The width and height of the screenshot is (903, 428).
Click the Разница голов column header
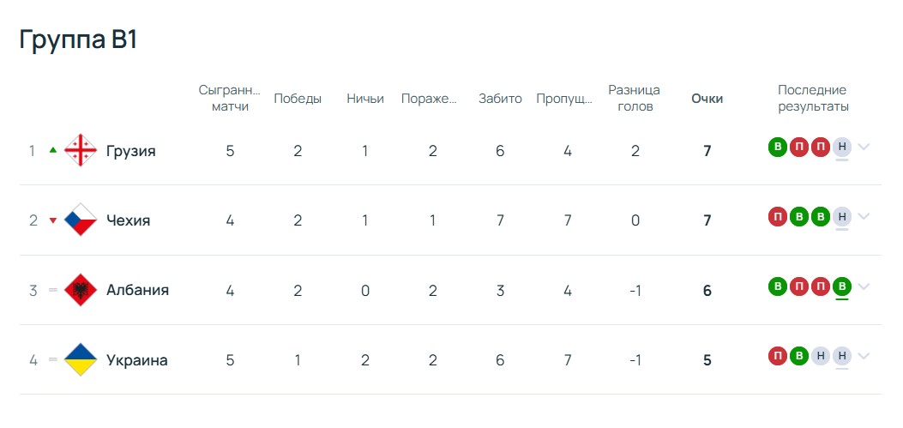[635, 99]
